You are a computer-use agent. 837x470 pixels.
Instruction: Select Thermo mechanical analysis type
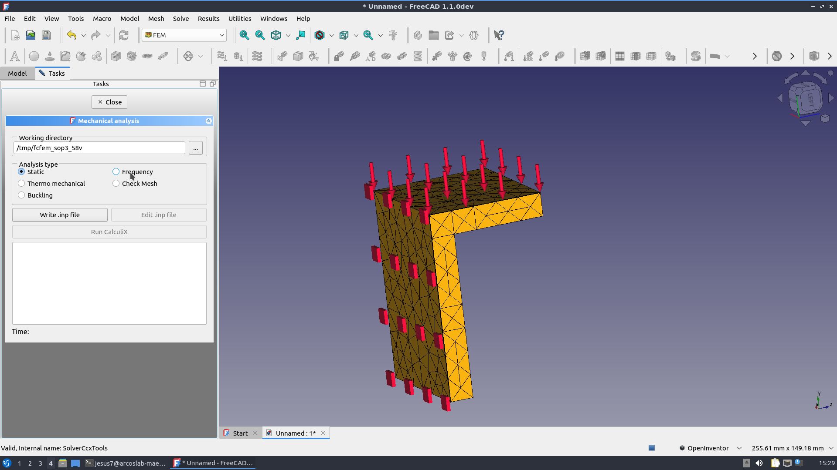click(x=51, y=184)
